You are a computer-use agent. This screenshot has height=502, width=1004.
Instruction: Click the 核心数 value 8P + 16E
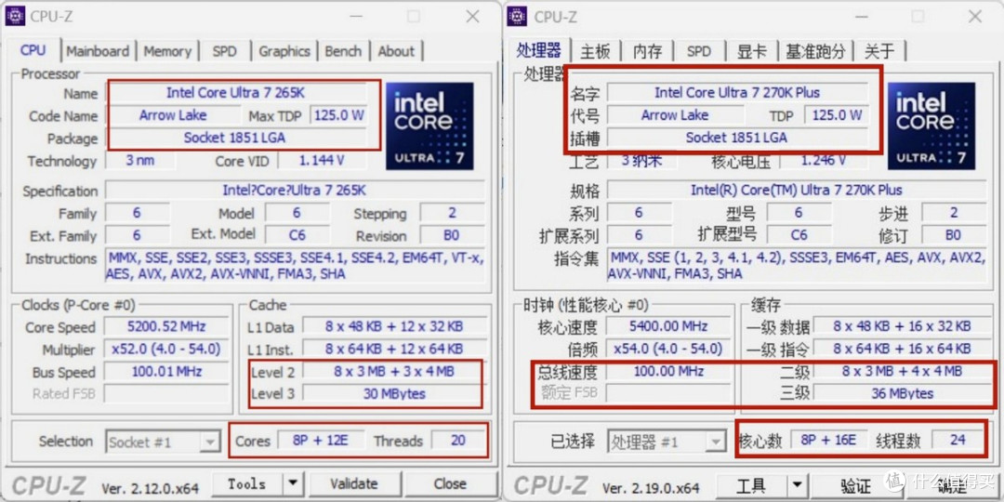coord(828,441)
